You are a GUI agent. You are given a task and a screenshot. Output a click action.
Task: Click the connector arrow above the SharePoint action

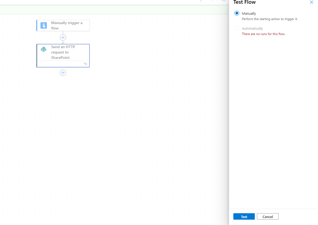point(63,42)
